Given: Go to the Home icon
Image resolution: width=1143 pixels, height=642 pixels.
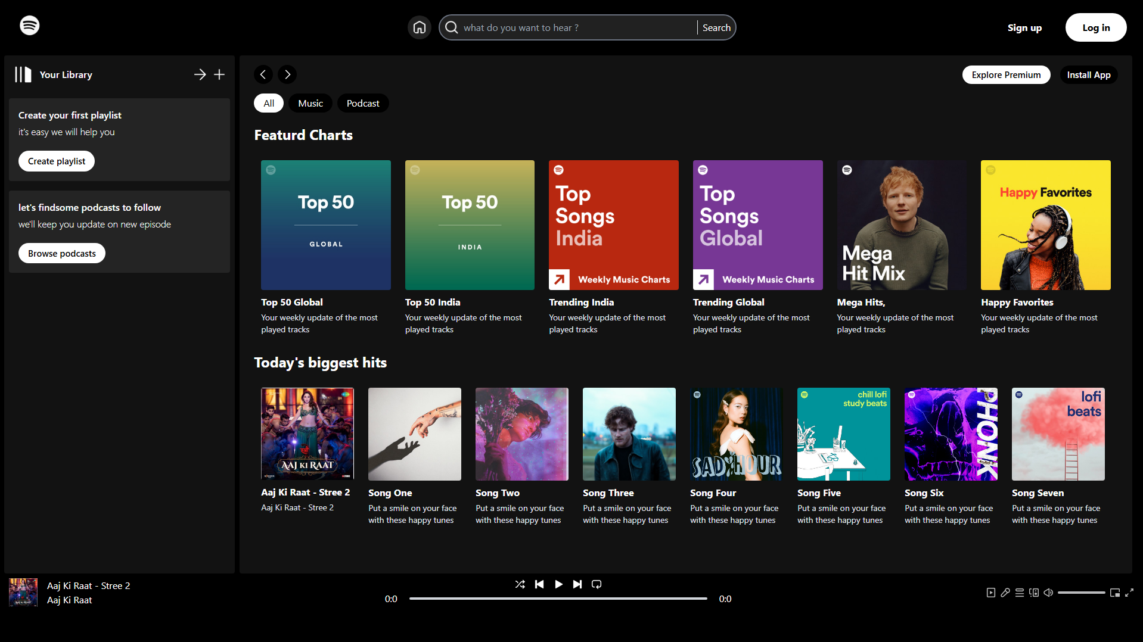Looking at the screenshot, I should click(420, 27).
